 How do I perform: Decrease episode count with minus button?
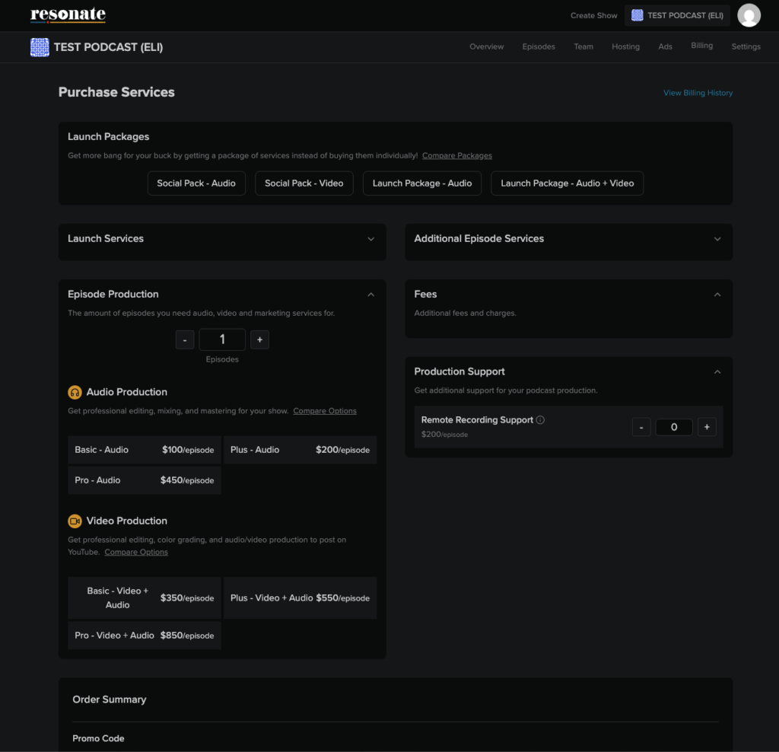185,339
